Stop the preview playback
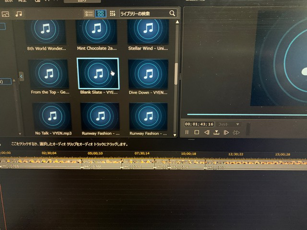Screen dimensions: 307x230 click(197, 132)
